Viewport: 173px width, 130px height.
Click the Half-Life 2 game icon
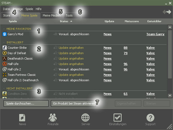(4, 69)
